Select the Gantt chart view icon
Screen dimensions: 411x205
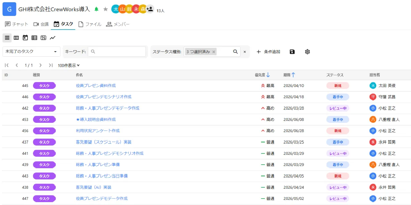click(43, 38)
